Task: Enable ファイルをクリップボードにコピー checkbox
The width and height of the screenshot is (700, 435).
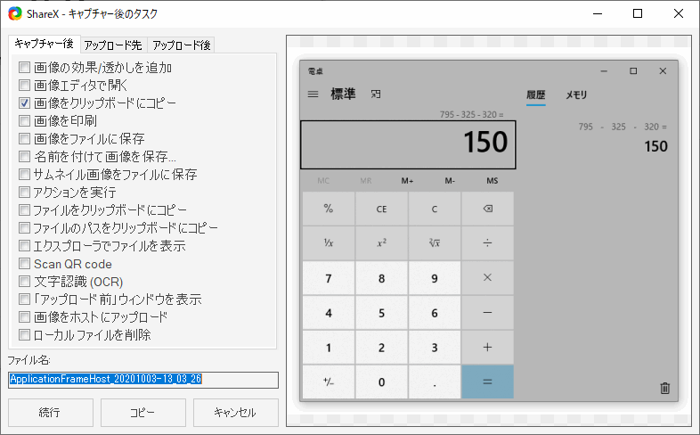Action: [x=25, y=210]
